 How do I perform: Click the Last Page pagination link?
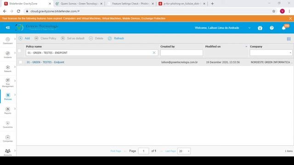tap(170, 151)
